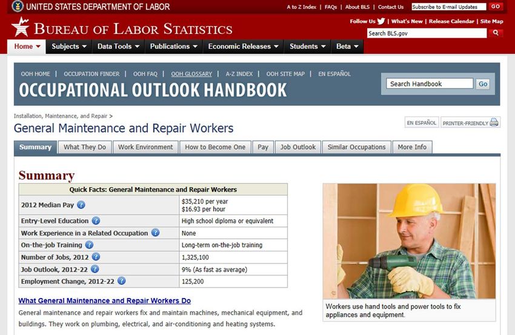Open the OOH FAQ link
Viewport: 515px width, 335px height.
tap(145, 74)
